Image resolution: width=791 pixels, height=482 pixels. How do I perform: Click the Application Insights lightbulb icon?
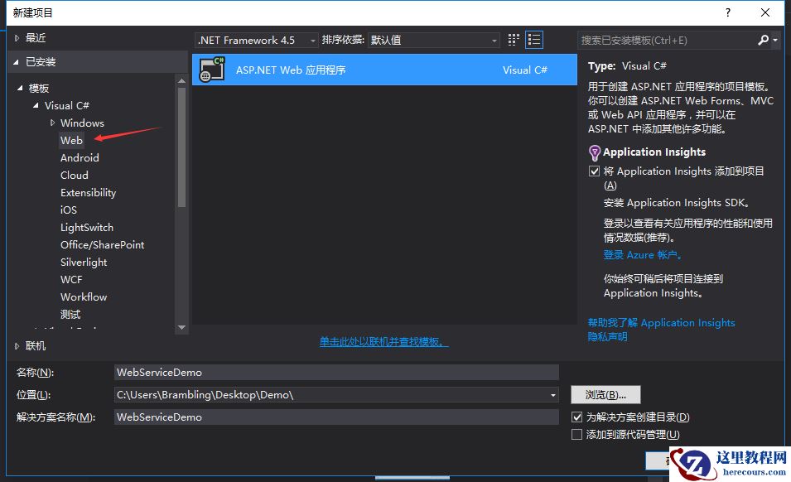[x=593, y=152]
